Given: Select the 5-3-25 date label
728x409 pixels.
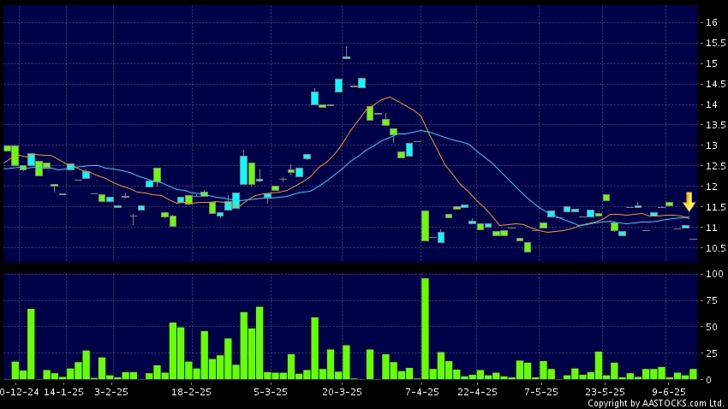Looking at the screenshot, I should (270, 392).
